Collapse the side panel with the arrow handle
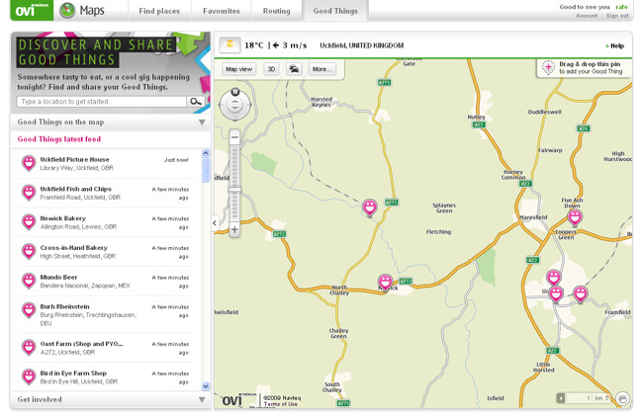Screen dimensions: 643x415 coord(215,223)
